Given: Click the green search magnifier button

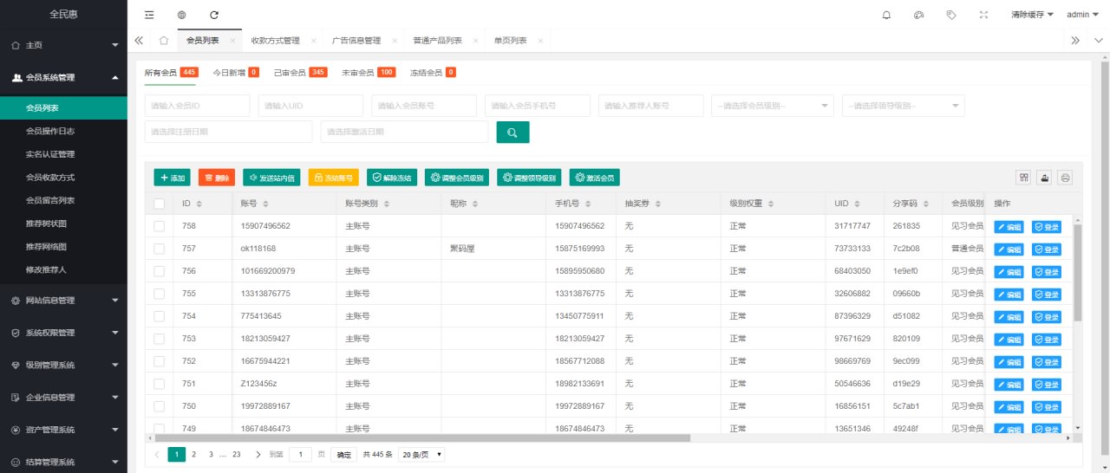Looking at the screenshot, I should (513, 132).
